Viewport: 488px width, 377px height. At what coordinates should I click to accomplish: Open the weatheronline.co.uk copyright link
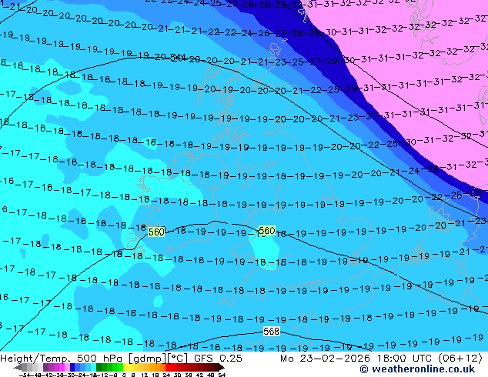[x=417, y=369]
